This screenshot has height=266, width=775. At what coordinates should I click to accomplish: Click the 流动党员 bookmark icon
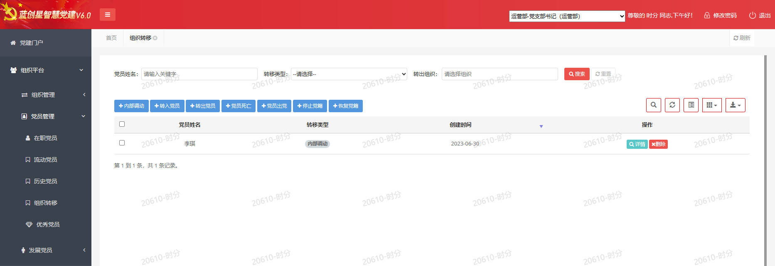(28, 160)
